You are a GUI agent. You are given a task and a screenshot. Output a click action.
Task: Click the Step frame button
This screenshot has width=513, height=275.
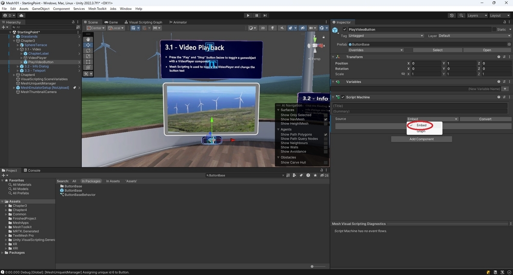point(265,15)
